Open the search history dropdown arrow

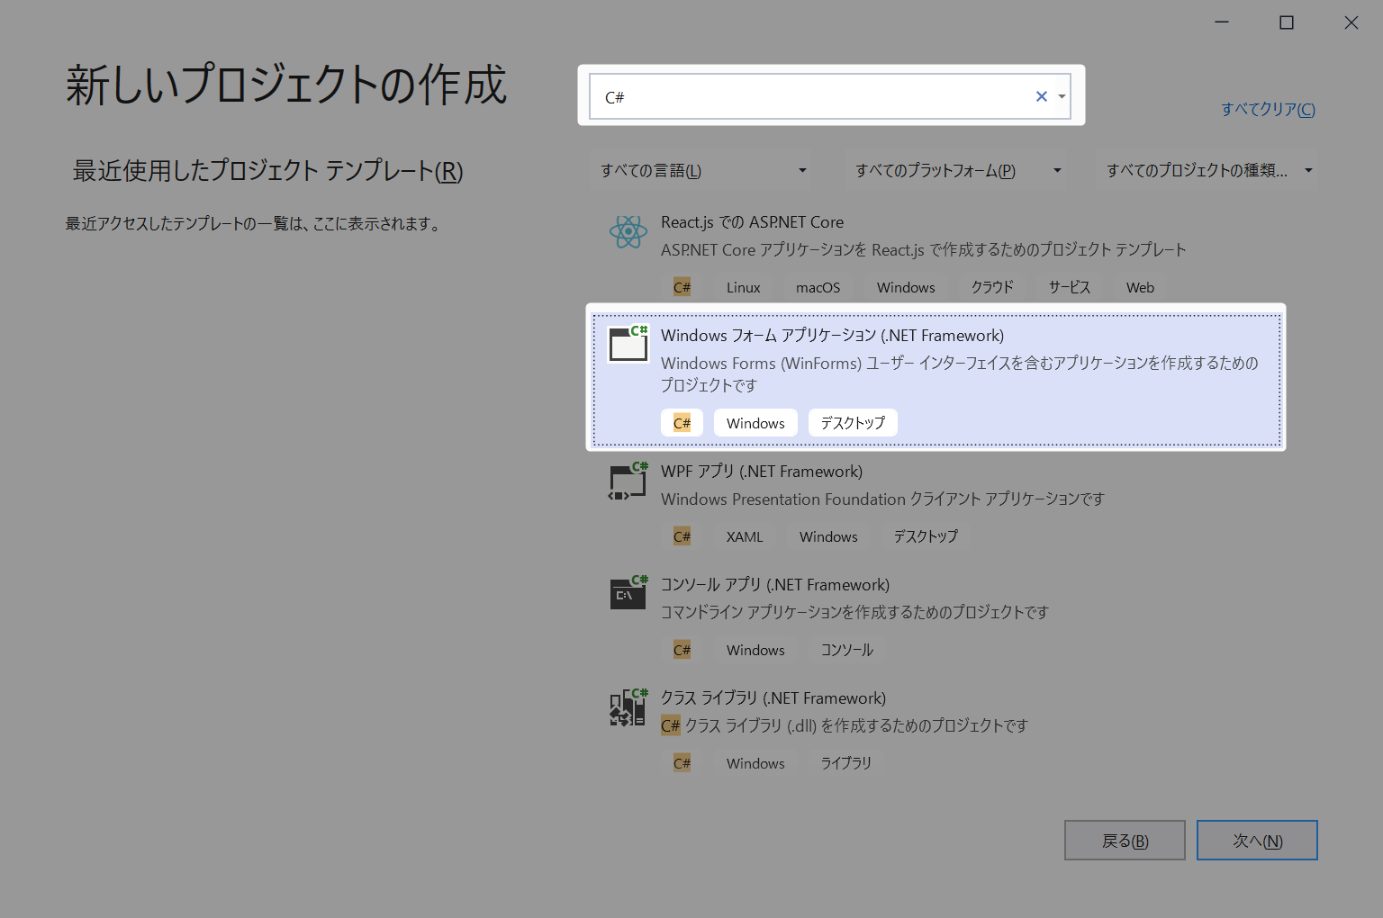(x=1062, y=96)
